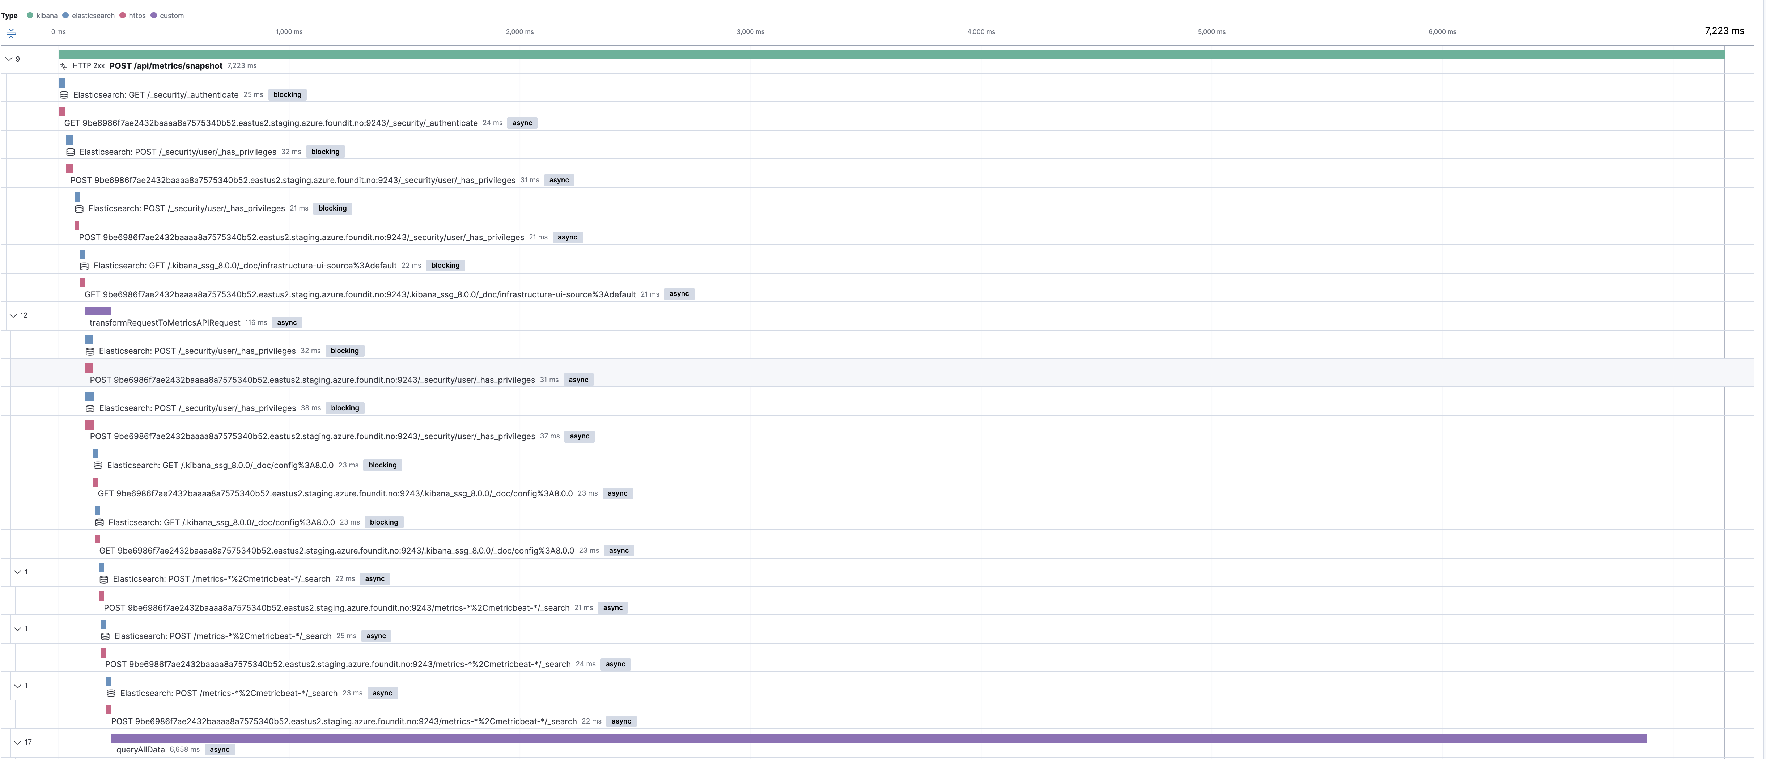Click the collapse-all spans icon below the Type legend
Screen dimensions: 1766x759
pyautogui.click(x=11, y=32)
